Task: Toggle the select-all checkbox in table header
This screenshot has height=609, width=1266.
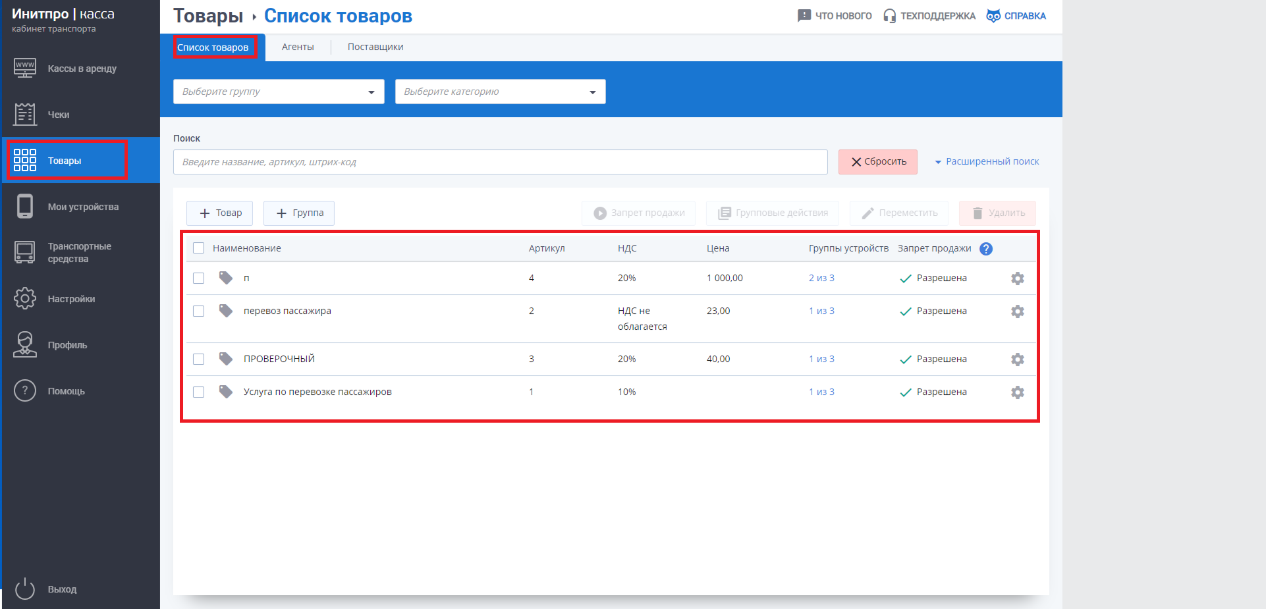Action: (198, 248)
